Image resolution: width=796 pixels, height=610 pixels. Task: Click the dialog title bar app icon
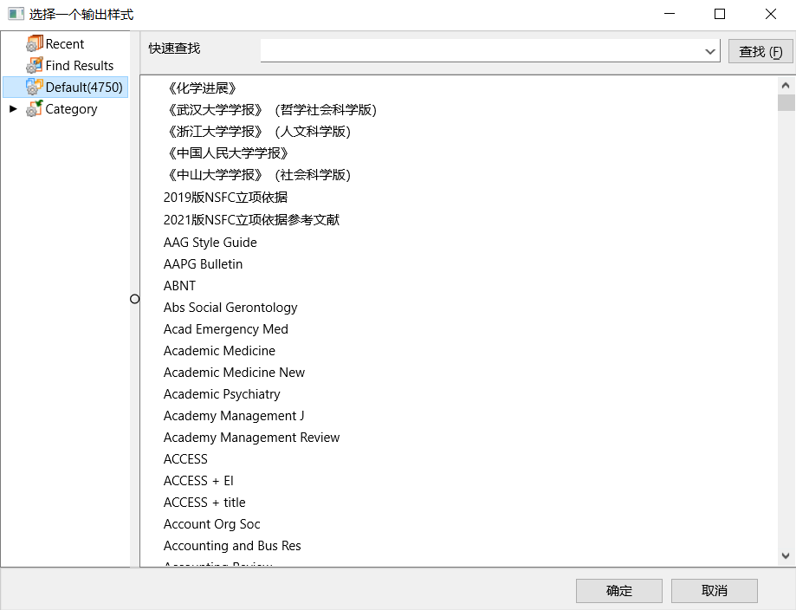point(16,14)
